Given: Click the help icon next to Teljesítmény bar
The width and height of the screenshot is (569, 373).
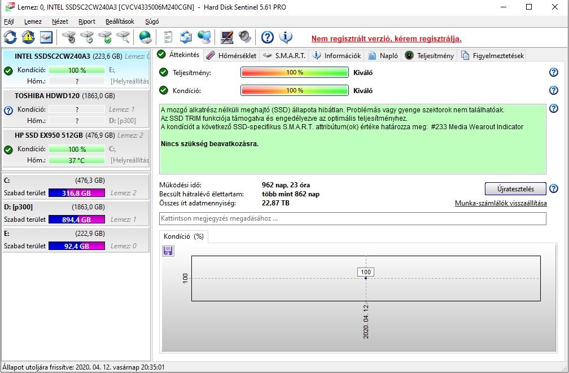Looking at the screenshot, I should (553, 72).
